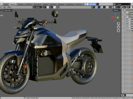Open the Outliner display mode dropdown
The width and height of the screenshot is (133, 99).
click(x=128, y=7)
